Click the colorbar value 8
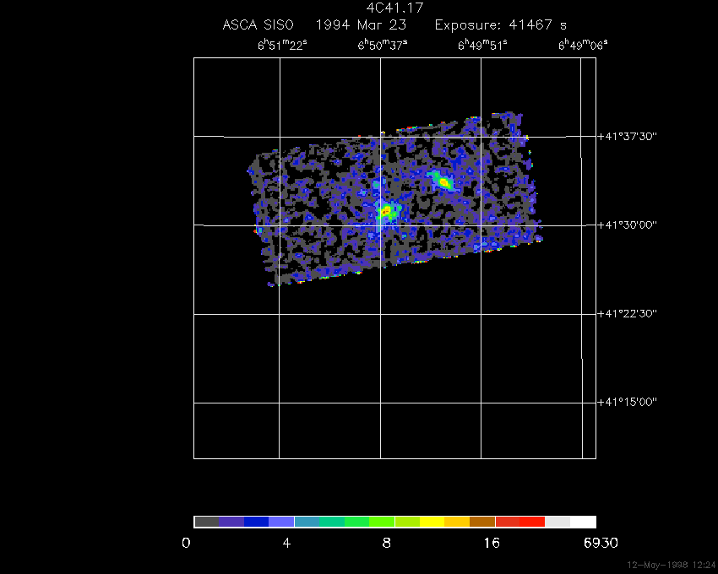This screenshot has width=718, height=574. 387,544
